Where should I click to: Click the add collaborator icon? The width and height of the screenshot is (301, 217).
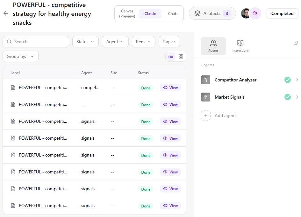[x=255, y=13]
